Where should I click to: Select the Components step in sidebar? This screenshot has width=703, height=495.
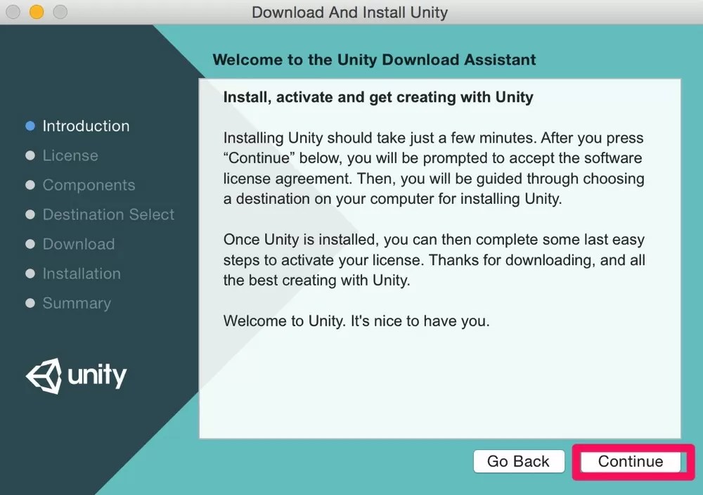coord(89,185)
